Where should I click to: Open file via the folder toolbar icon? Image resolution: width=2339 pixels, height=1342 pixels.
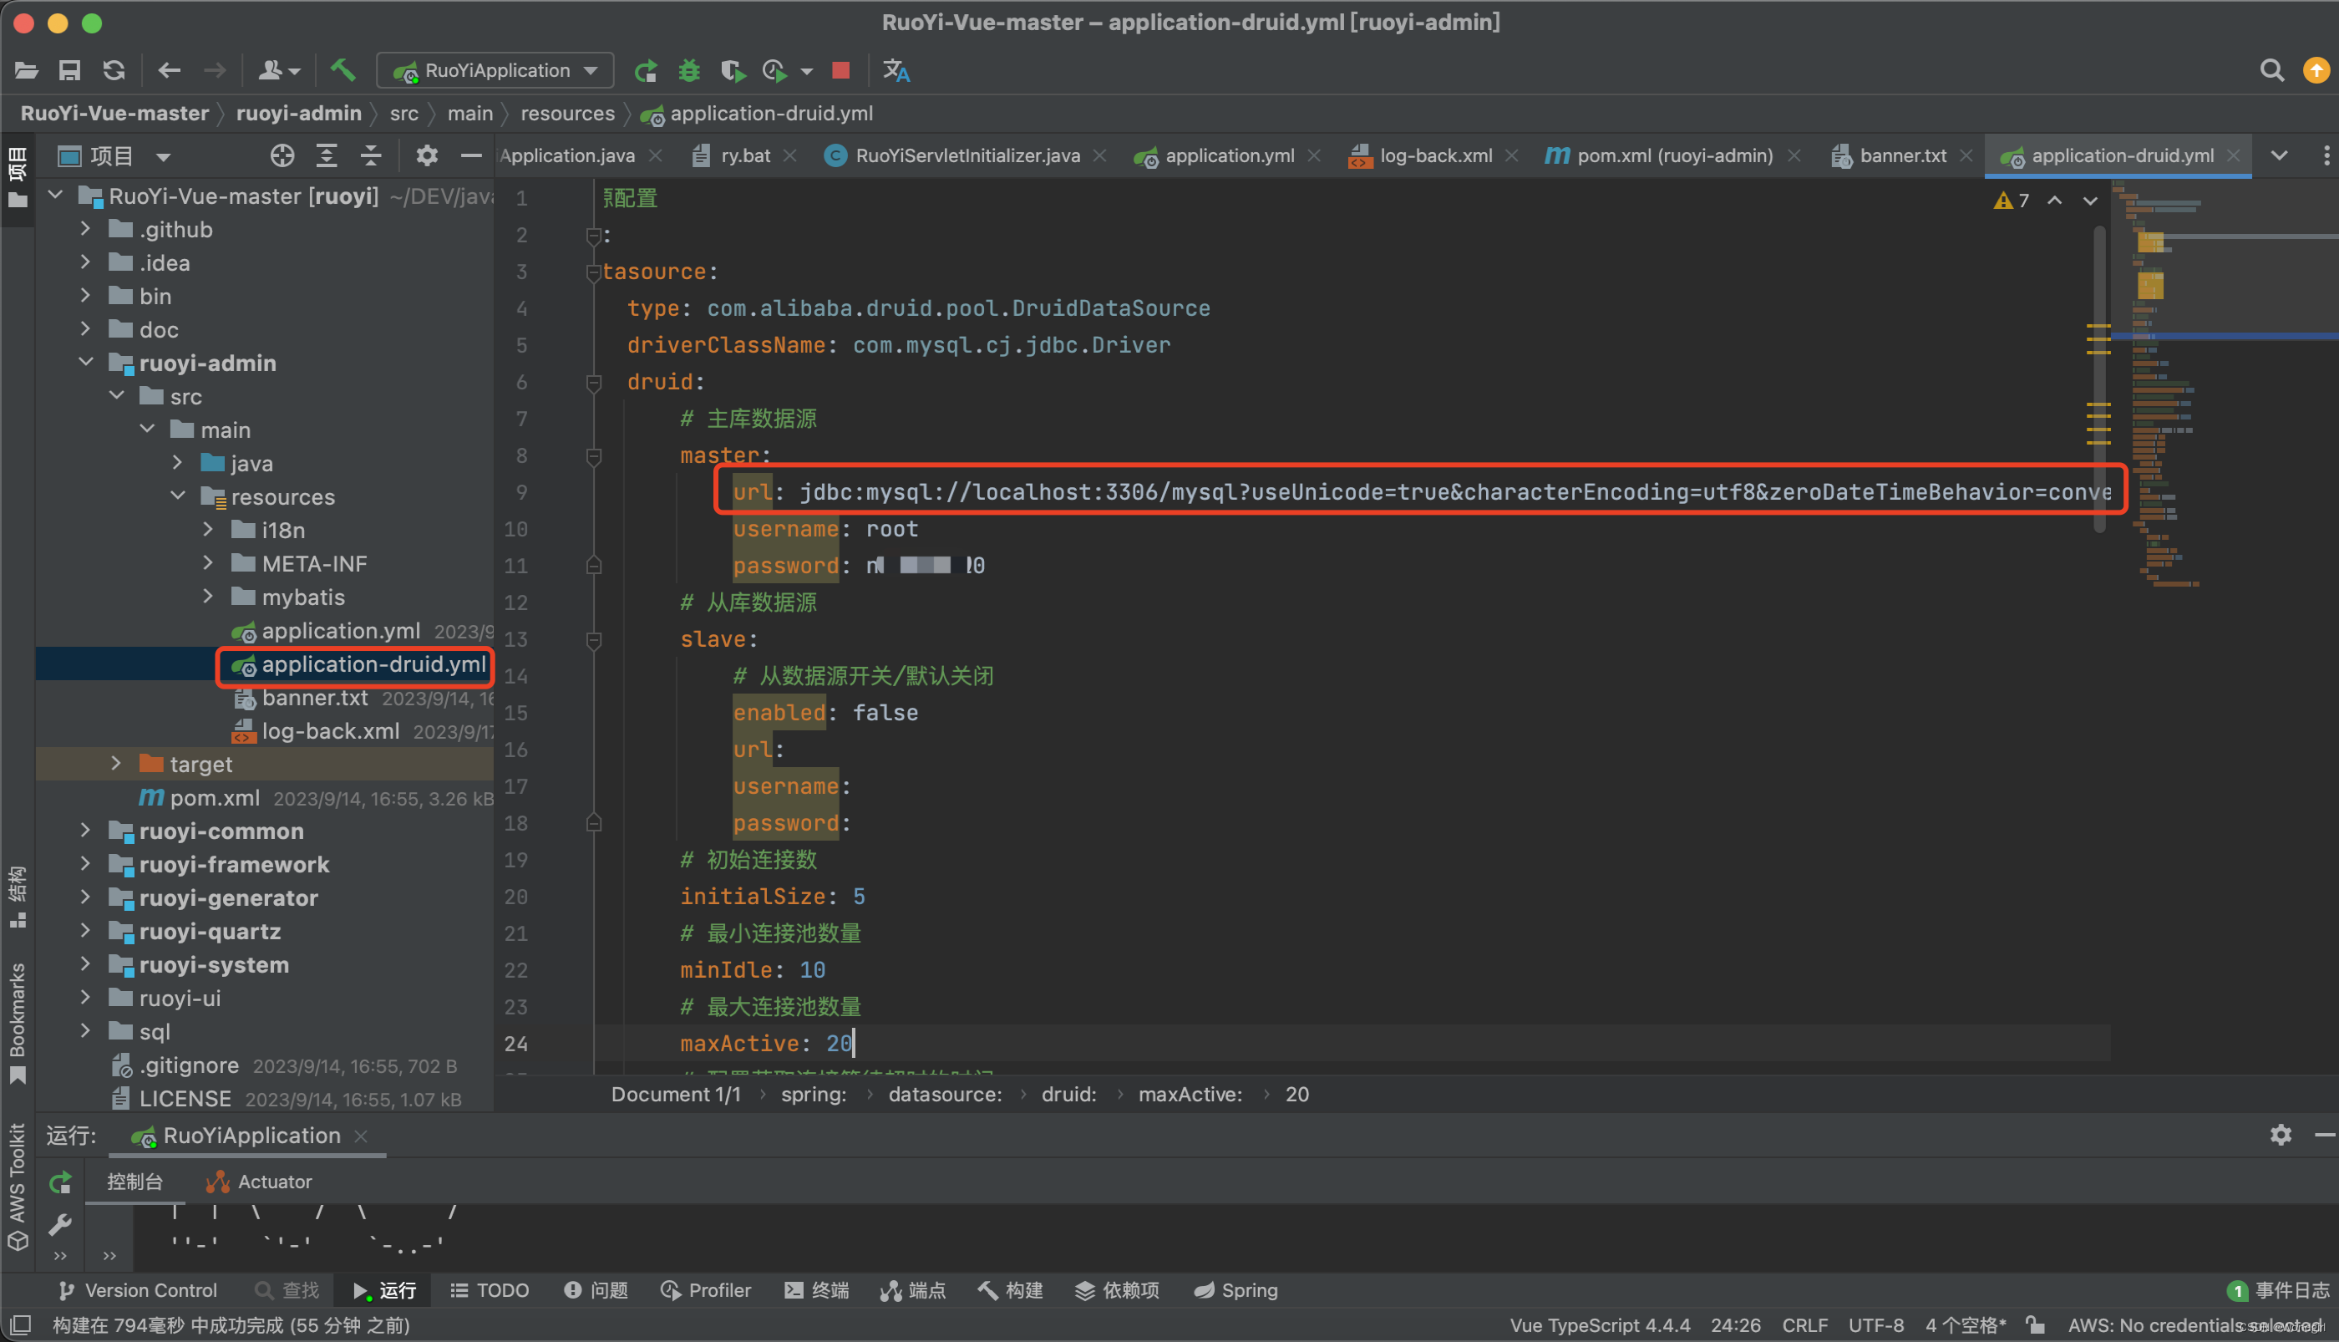tap(26, 70)
